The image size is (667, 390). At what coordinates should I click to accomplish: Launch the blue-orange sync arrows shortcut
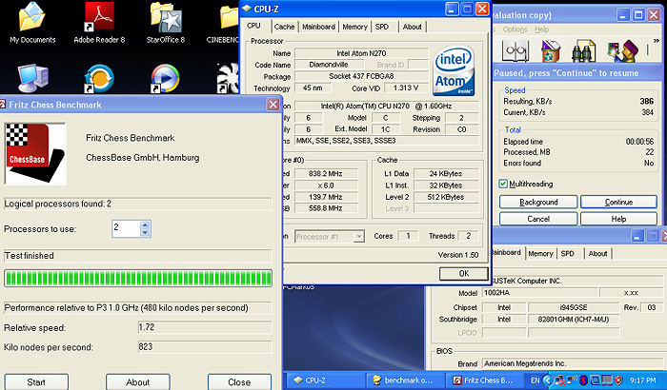point(99,79)
